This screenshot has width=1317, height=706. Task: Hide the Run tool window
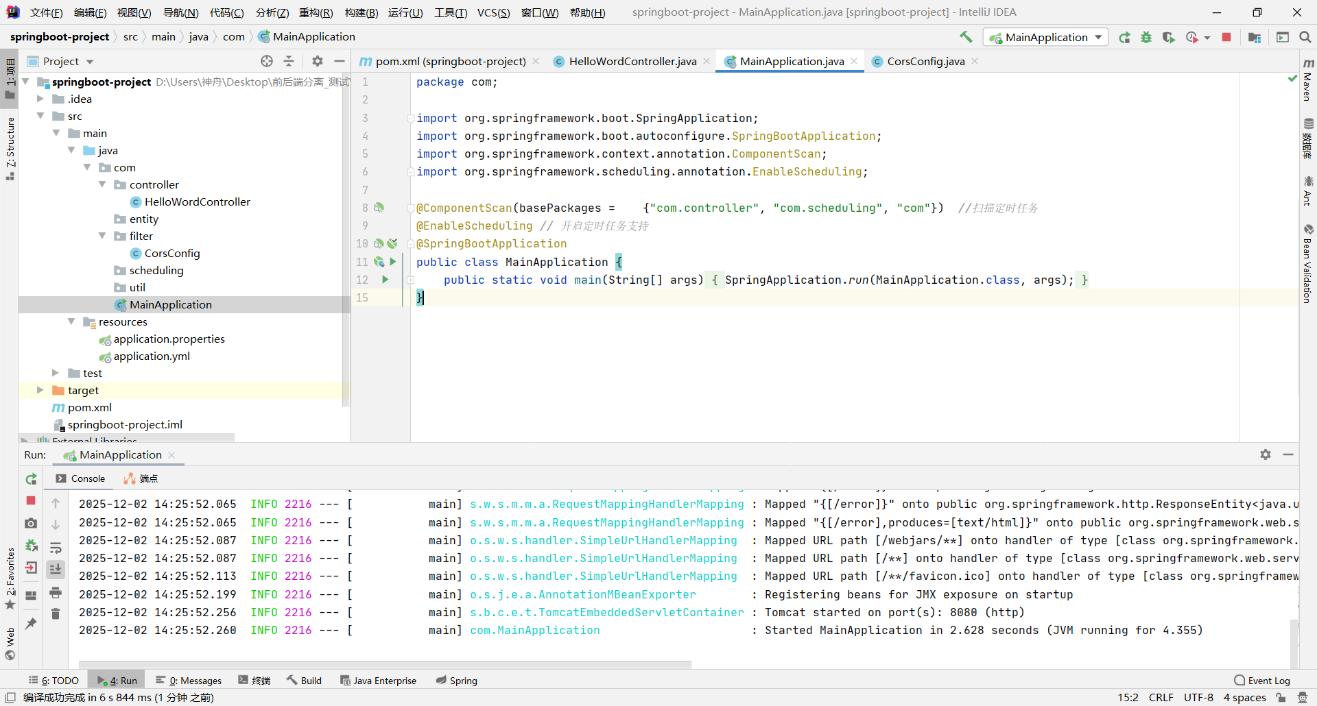pos(1288,454)
